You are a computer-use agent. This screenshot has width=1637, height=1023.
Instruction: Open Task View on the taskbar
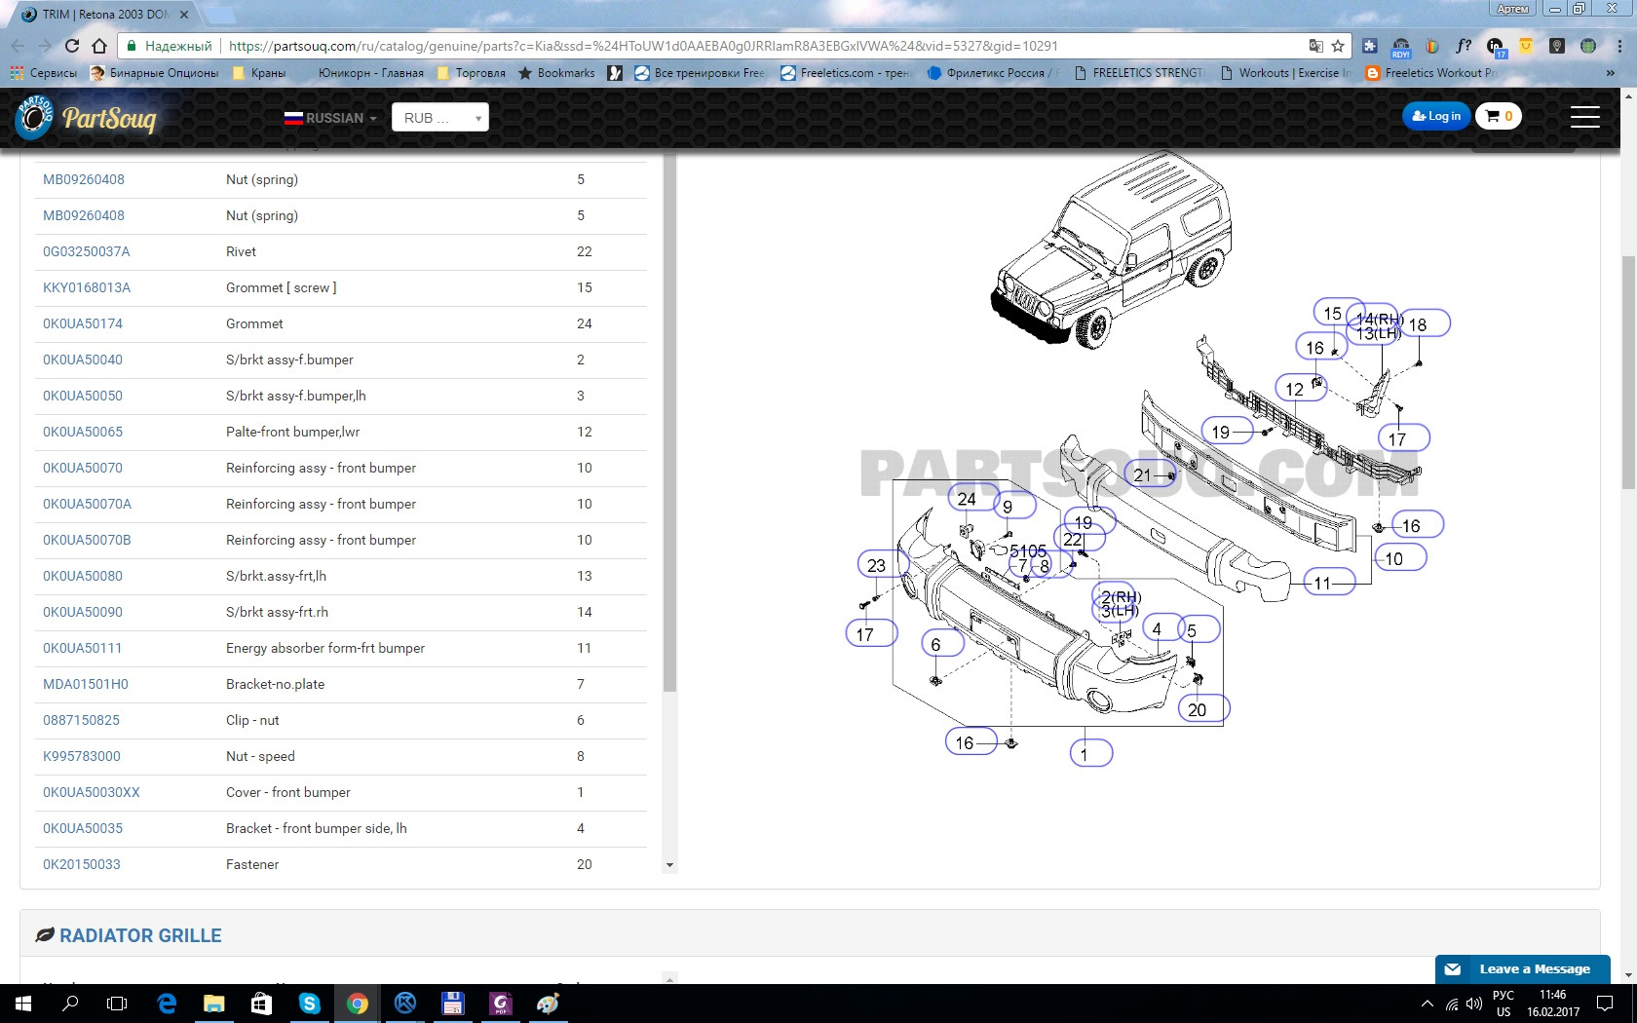(117, 1004)
